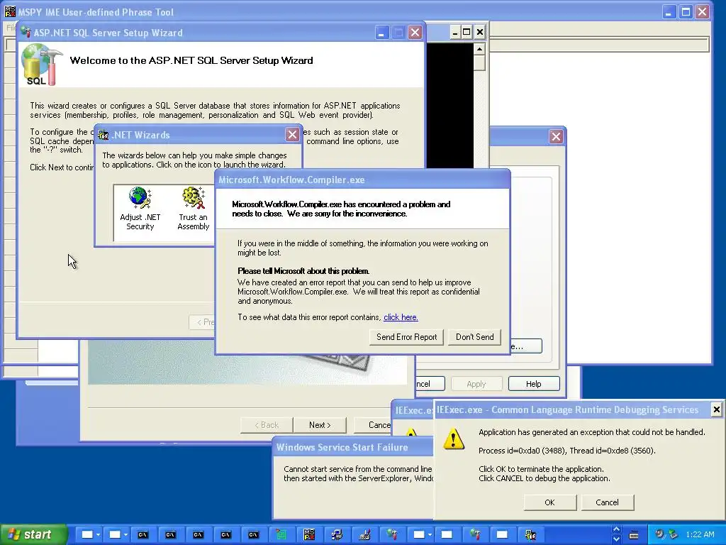Click the Microsoft.Workflow.Compiler.exe dialog title bar
Image resolution: width=726 pixels, height=545 pixels.
point(363,180)
